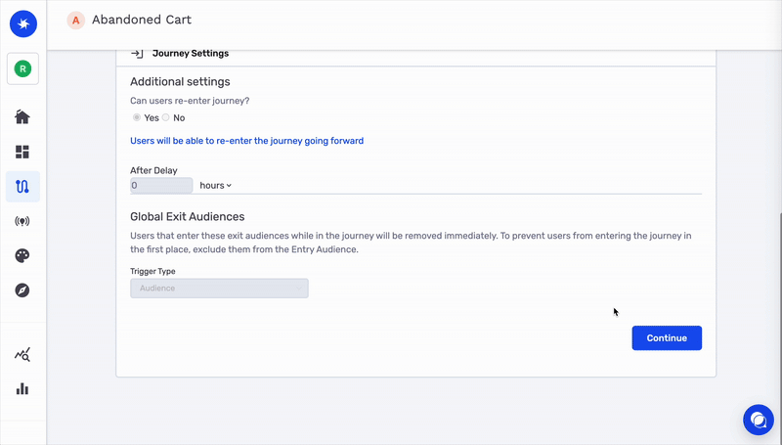Open the paint palette icon

coord(22,255)
